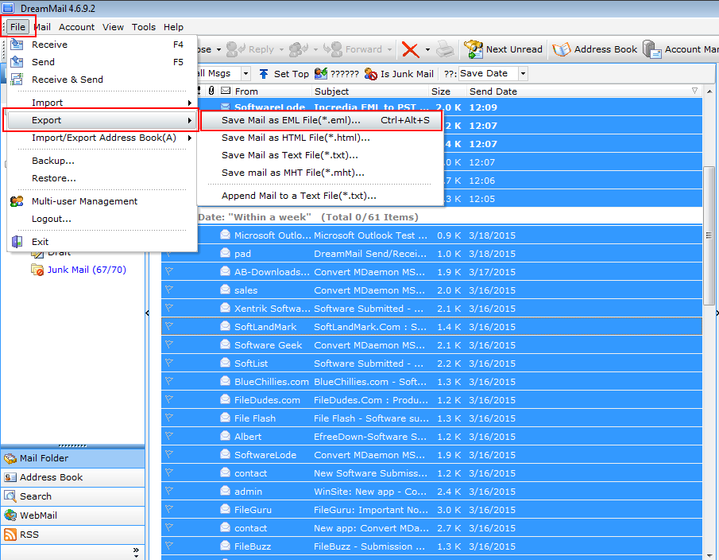Click the sidebar Address Book panel icon
The image size is (719, 560).
coord(10,477)
